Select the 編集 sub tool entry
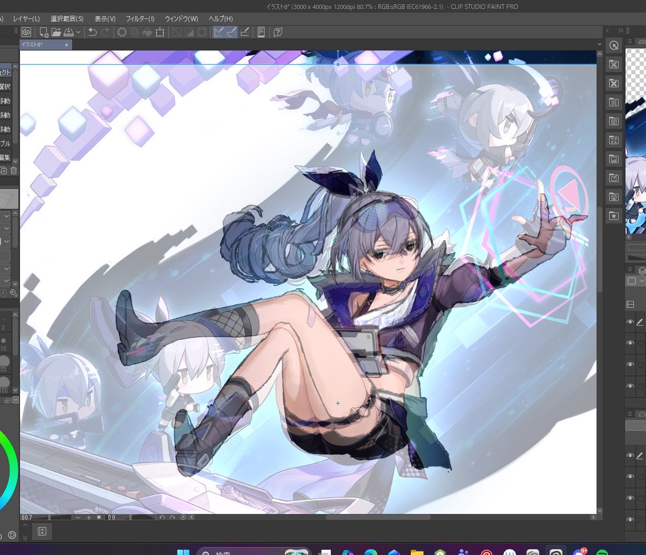The height and width of the screenshot is (555, 646). [5, 157]
